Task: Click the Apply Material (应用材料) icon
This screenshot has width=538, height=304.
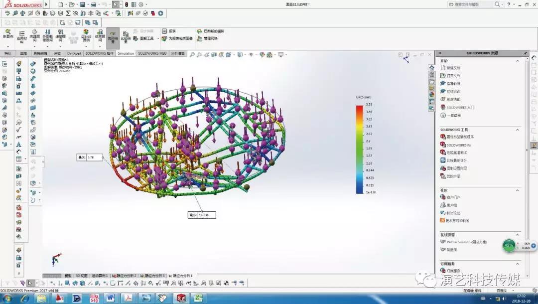Action: click(21, 37)
